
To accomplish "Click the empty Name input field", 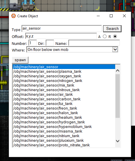I will point(94,43).
